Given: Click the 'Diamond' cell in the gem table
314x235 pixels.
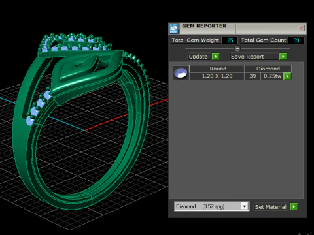Looking at the screenshot, I should tap(268, 69).
